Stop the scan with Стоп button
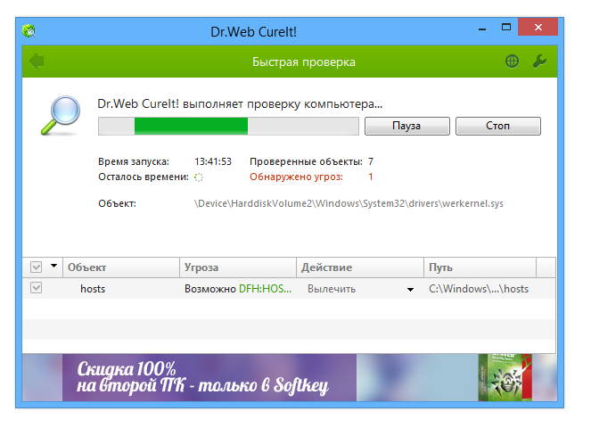The image size is (591, 436). [498, 126]
